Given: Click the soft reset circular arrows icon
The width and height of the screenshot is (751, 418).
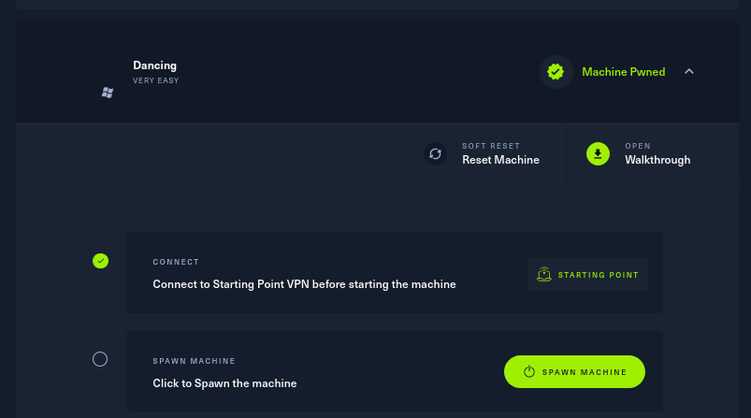Looking at the screenshot, I should point(435,153).
